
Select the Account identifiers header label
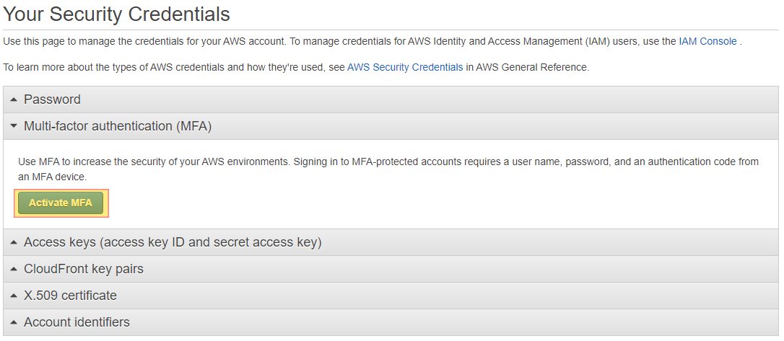point(77,322)
